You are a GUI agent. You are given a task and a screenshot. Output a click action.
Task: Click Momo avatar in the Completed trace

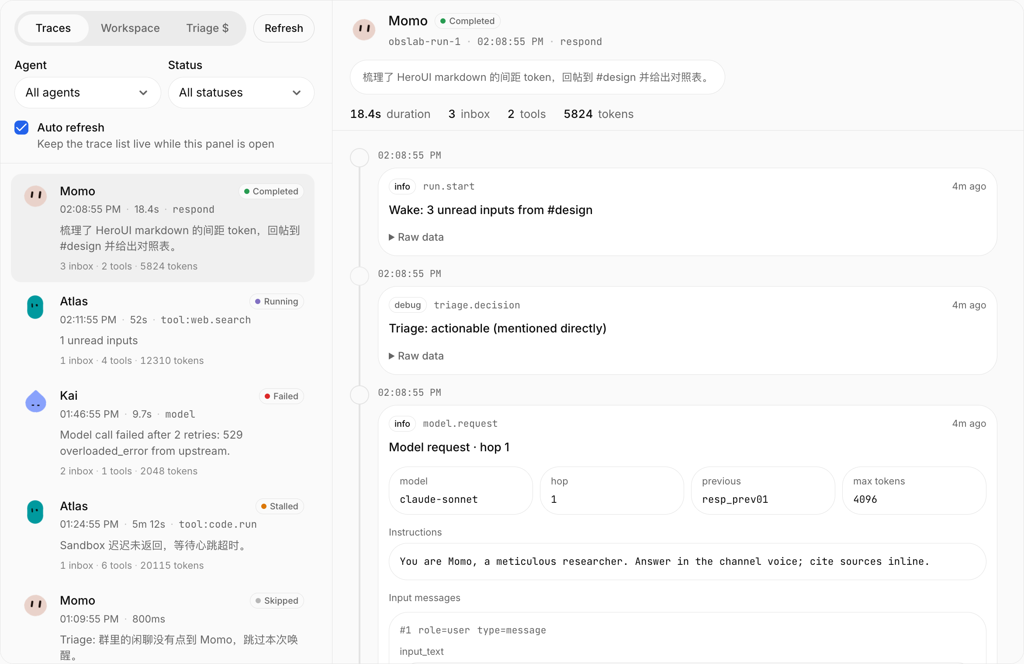coord(35,195)
